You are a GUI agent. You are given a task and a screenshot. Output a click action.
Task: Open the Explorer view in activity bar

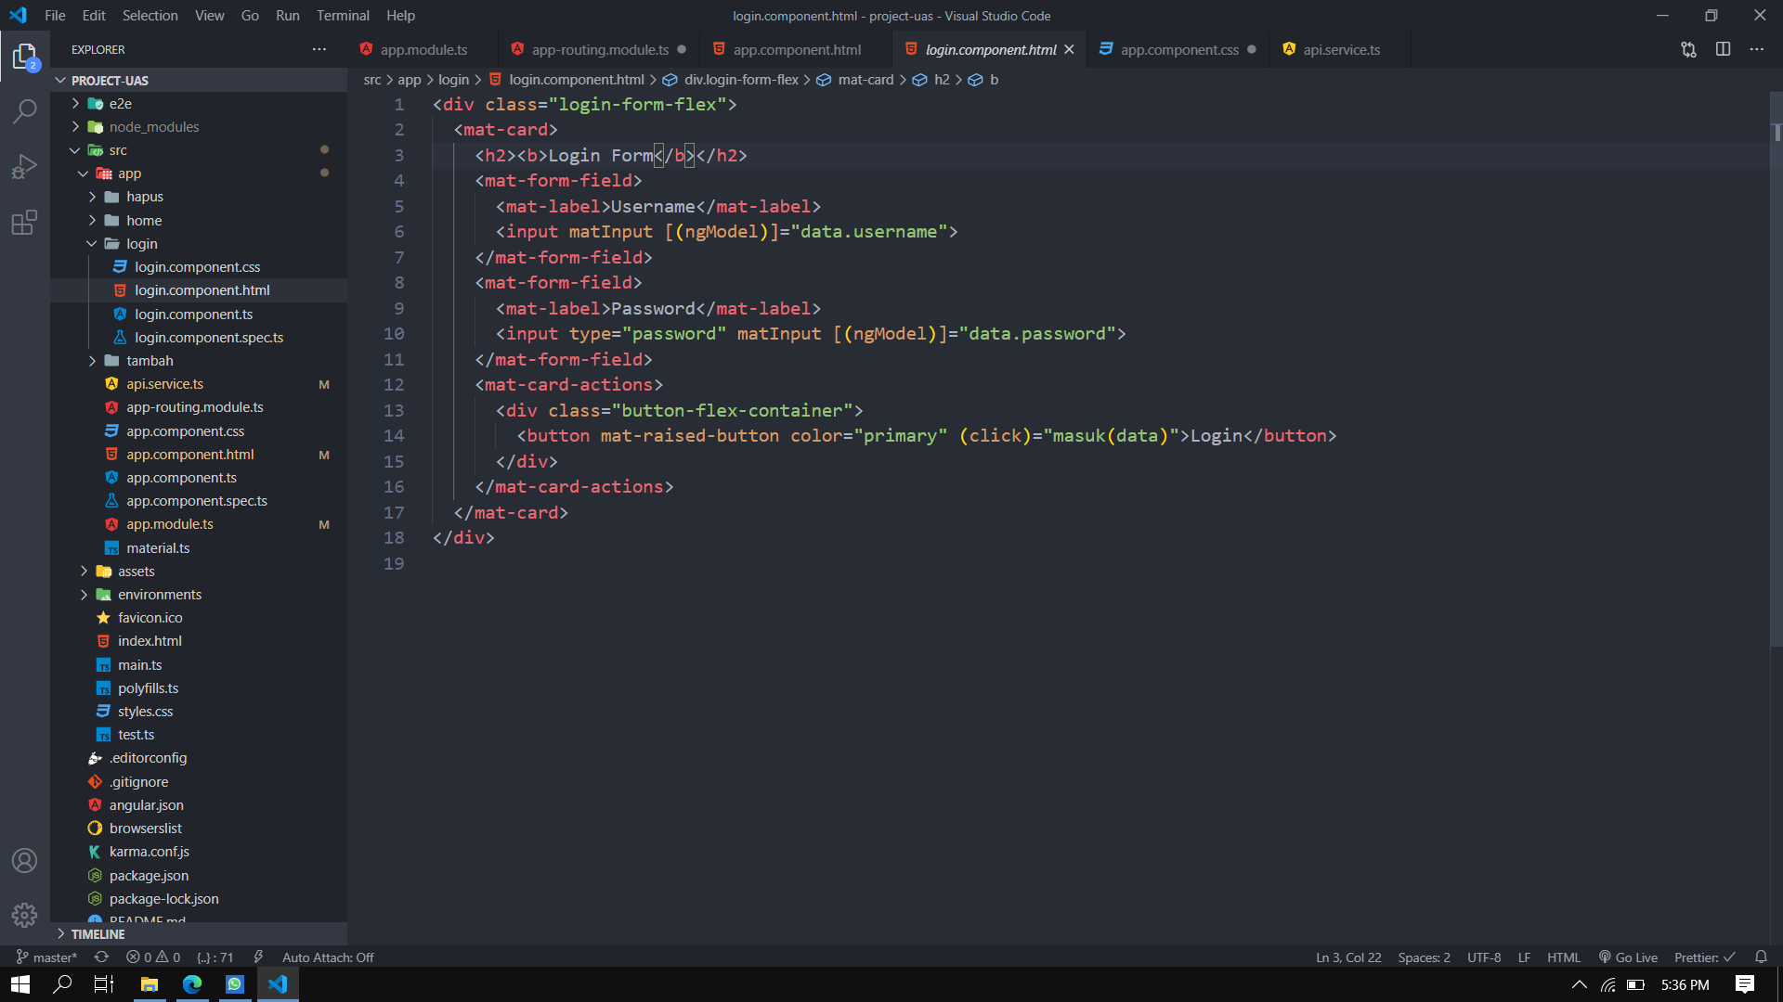click(x=25, y=58)
